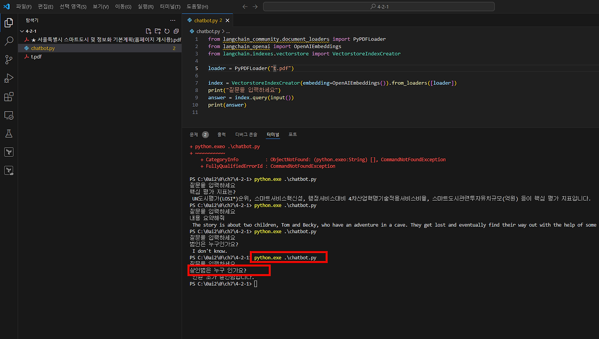Collapse the 4-2-1 folder in explorer
Image resolution: width=599 pixels, height=339 pixels.
[22, 31]
